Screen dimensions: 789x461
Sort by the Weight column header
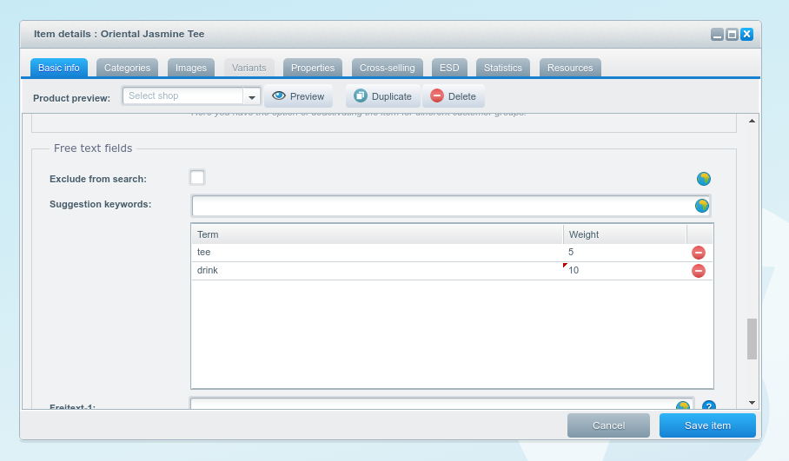tap(624, 234)
